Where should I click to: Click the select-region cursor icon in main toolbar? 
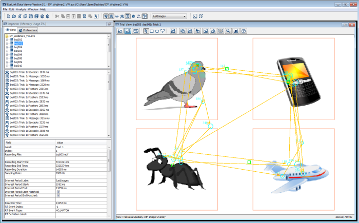(96, 16)
